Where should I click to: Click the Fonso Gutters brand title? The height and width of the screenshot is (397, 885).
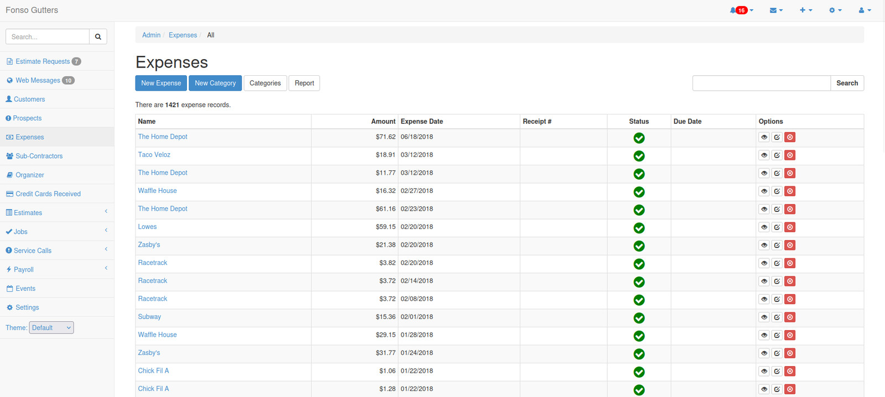click(32, 10)
